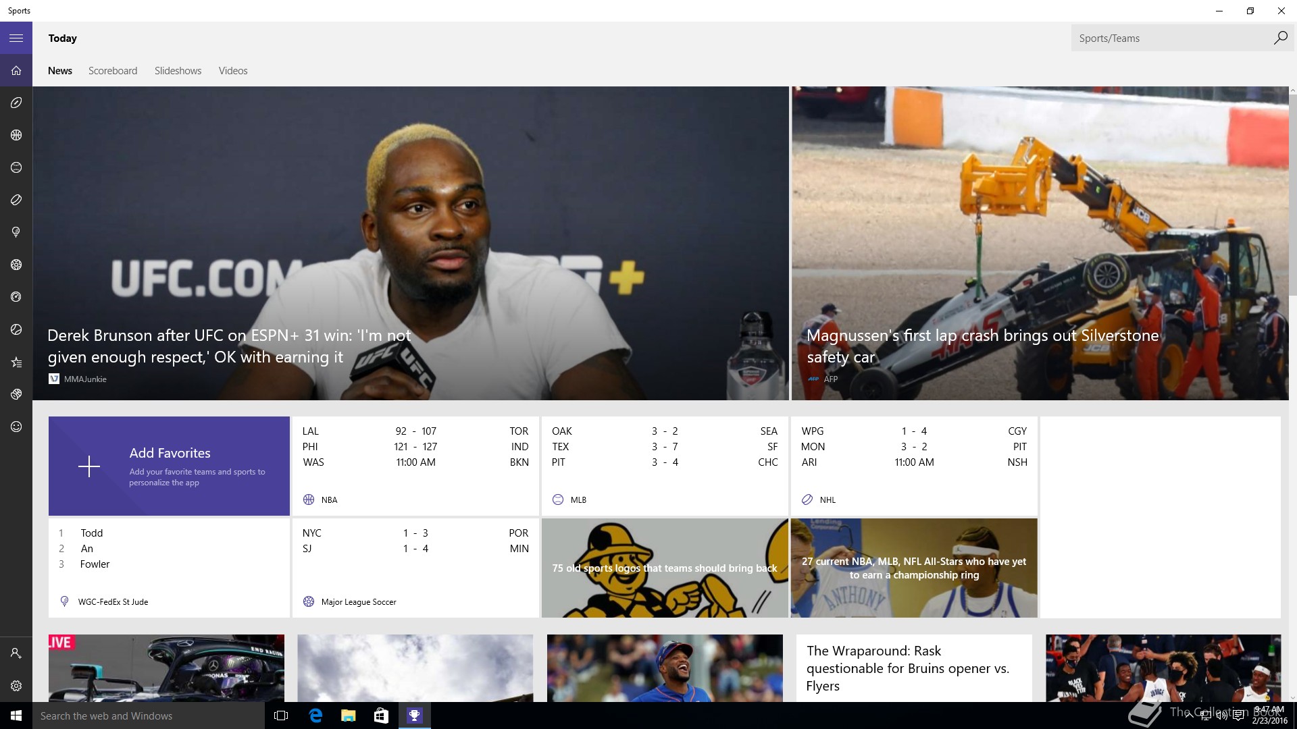The image size is (1297, 729).
Task: Select the TEX 3 - 7 SF score
Action: pyautogui.click(x=665, y=446)
